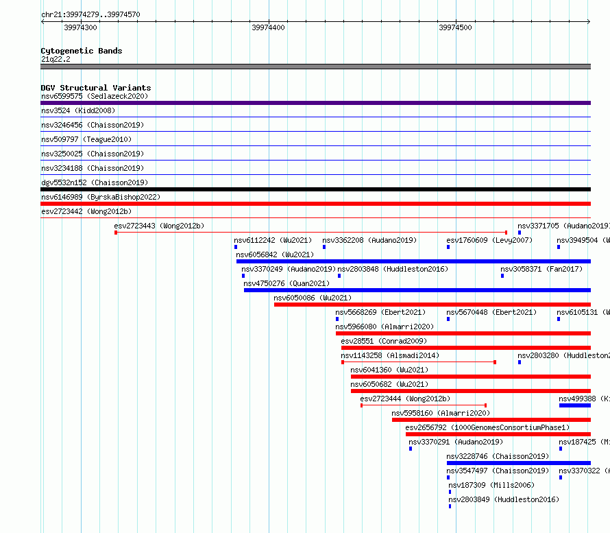Click the Cytogenetic Bands track title
The image size is (610, 533).
click(82, 51)
